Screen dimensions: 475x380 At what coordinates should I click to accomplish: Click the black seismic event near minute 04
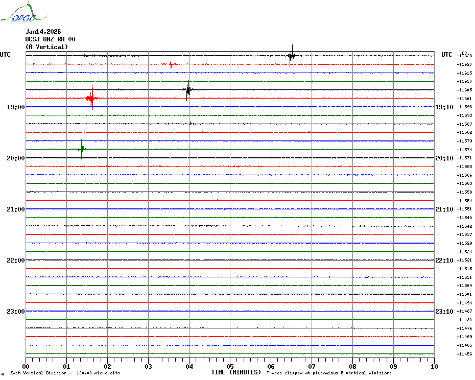[188, 90]
